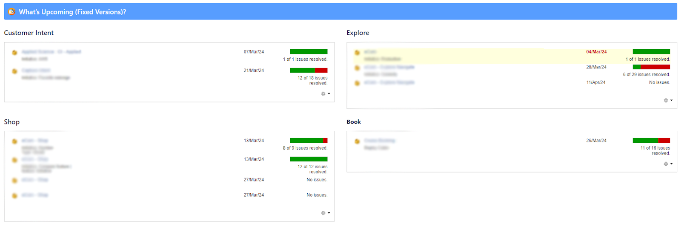The height and width of the screenshot is (226, 681).
Task: Click version icon for Explore 28/Mar/24 release
Action: pyautogui.click(x=357, y=68)
